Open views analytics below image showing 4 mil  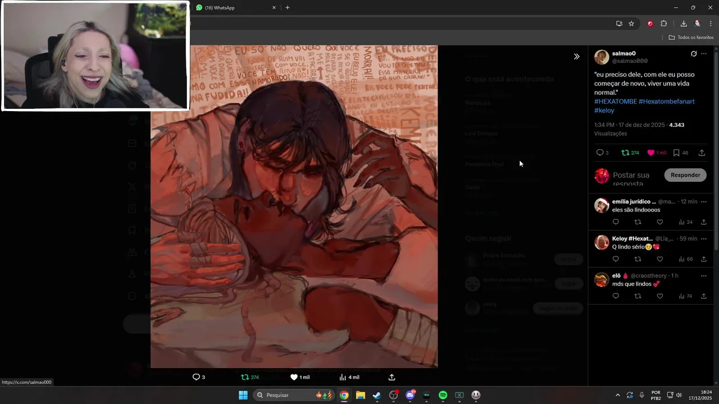coord(349,377)
